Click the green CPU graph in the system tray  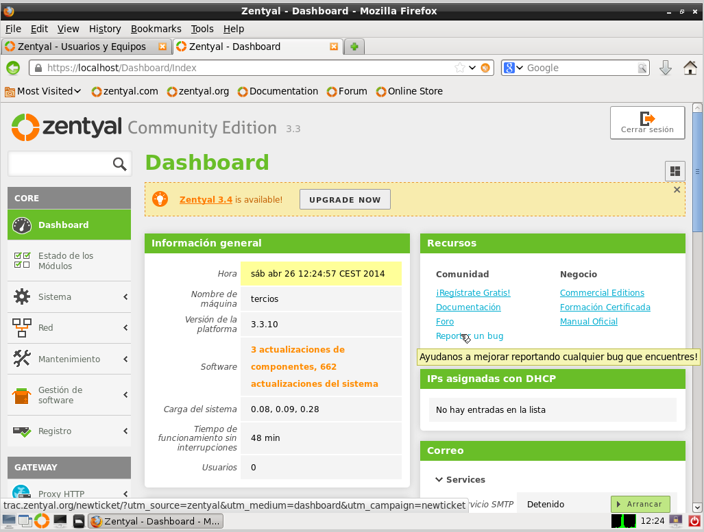coord(624,521)
